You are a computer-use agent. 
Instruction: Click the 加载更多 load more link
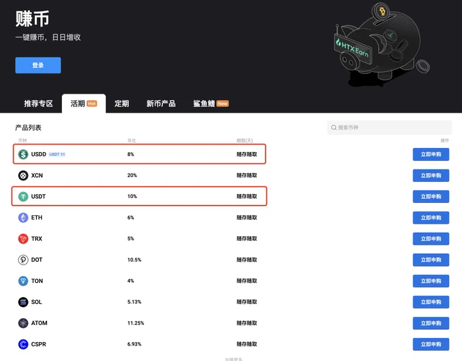click(234, 359)
